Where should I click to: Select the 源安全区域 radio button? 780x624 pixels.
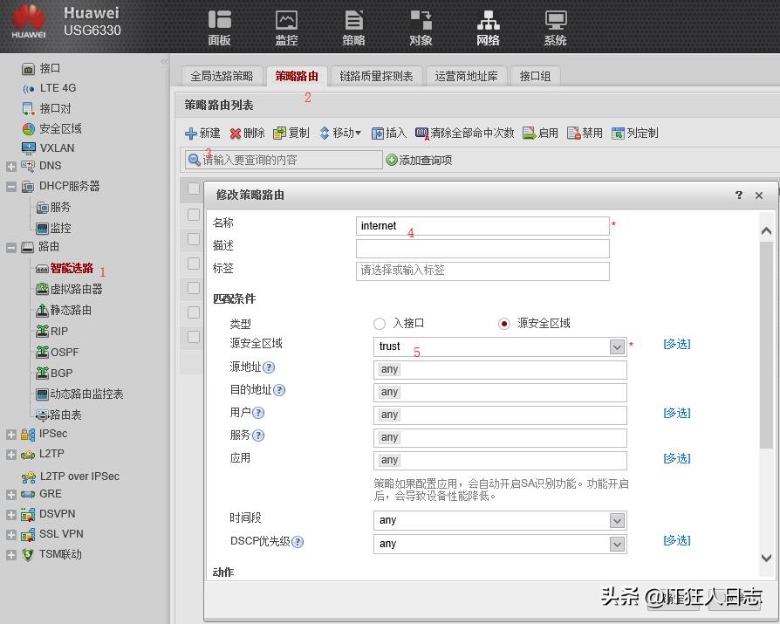click(504, 324)
